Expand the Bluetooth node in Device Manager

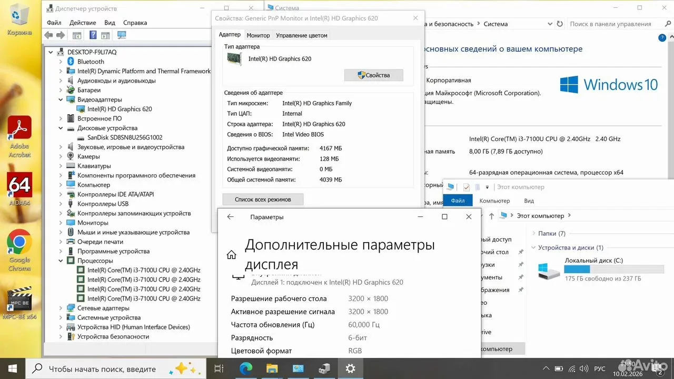coord(61,62)
